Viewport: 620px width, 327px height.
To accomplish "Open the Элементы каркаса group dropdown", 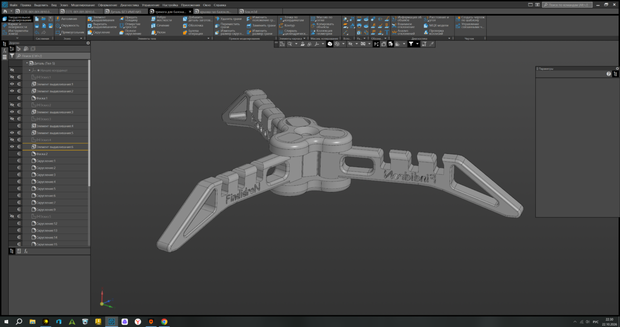I will pos(305,38).
